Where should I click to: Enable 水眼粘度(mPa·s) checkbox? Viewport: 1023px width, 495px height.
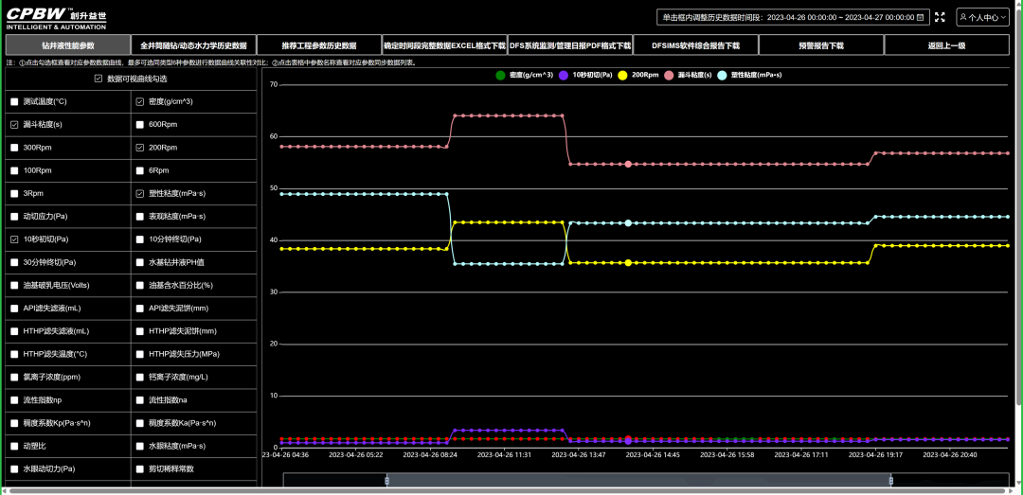(x=139, y=446)
